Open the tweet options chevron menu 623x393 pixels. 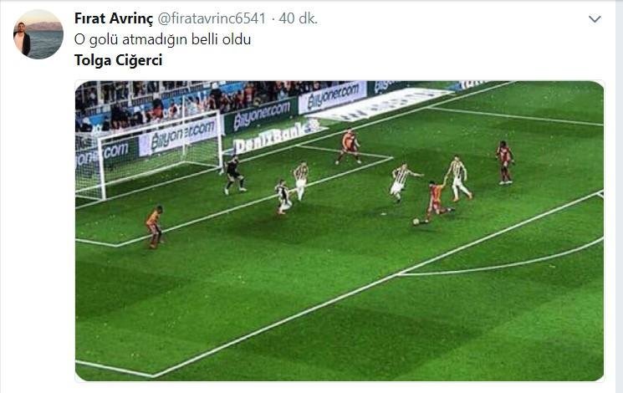point(595,19)
